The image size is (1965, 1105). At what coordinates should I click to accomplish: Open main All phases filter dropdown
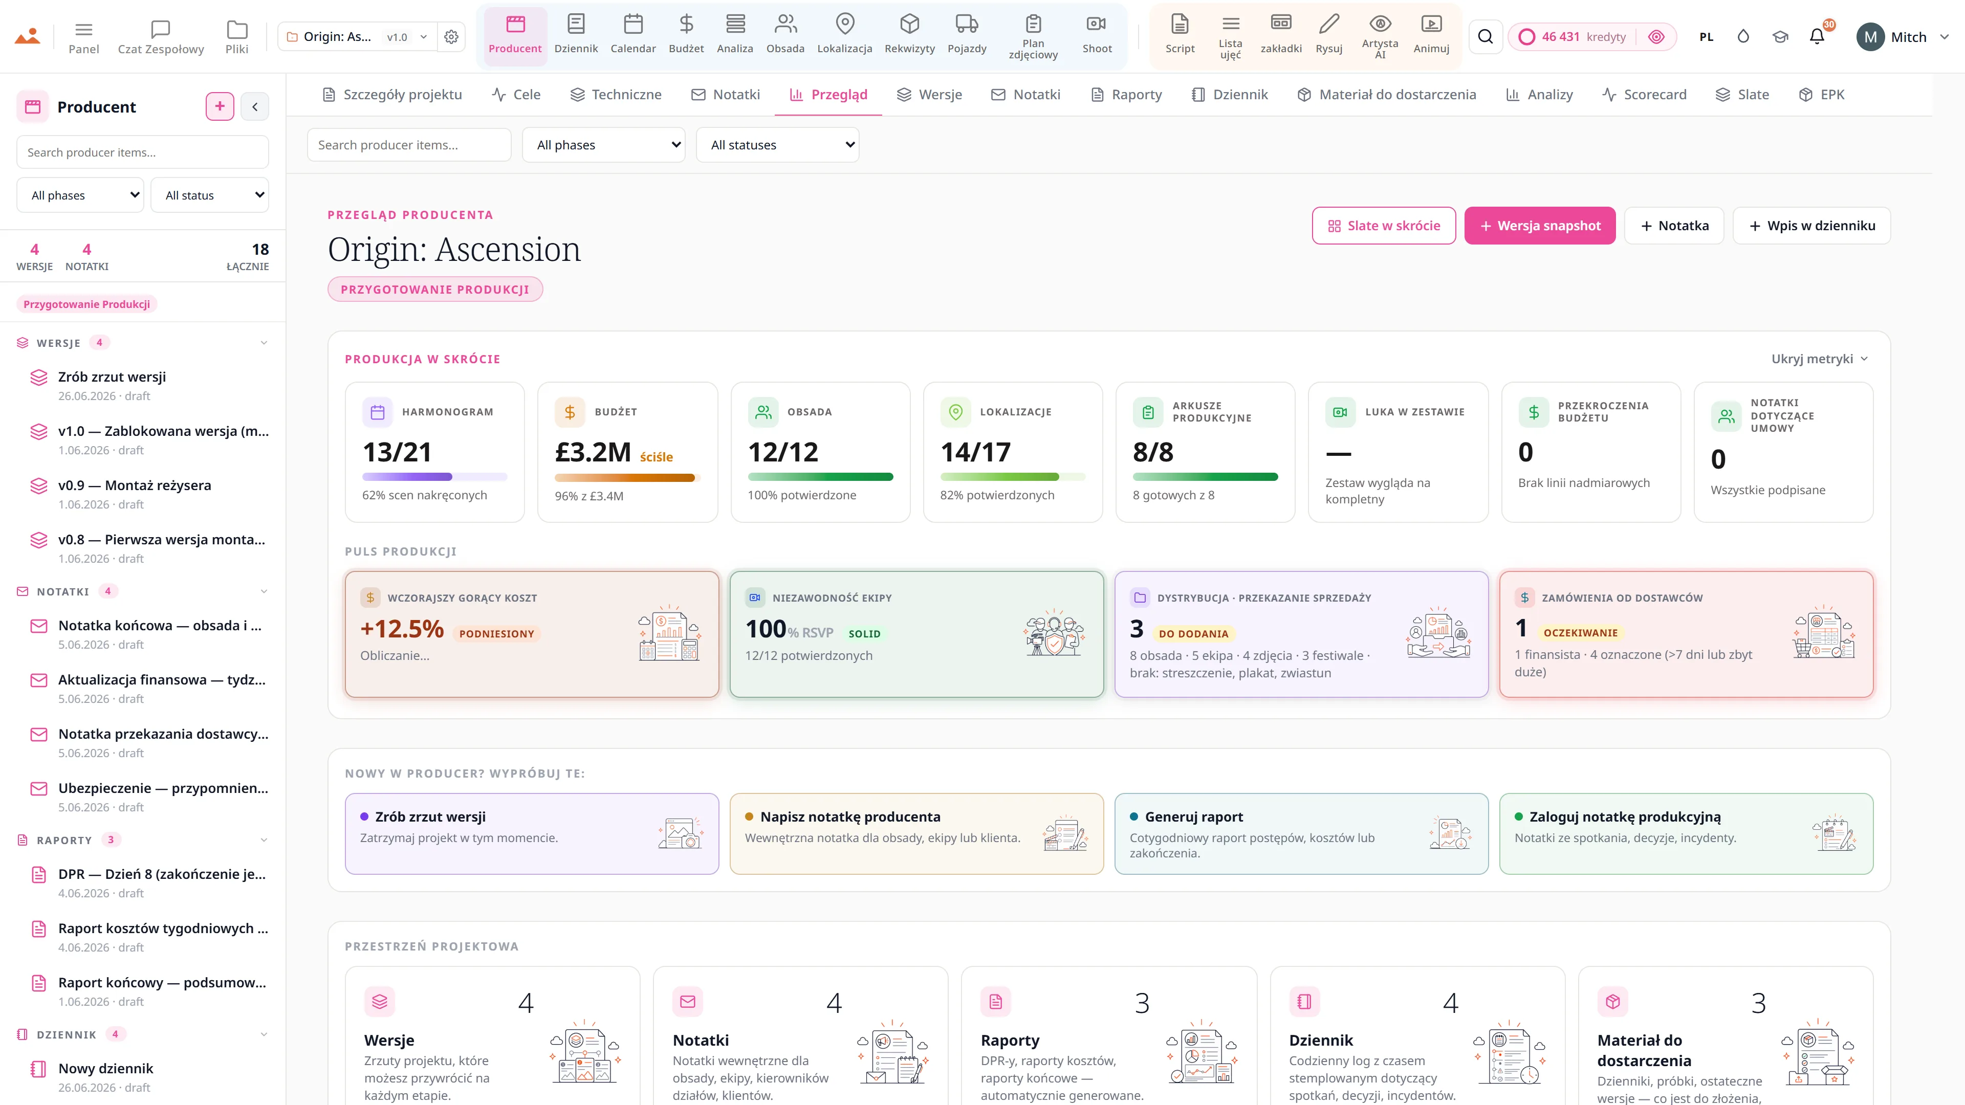tap(603, 145)
